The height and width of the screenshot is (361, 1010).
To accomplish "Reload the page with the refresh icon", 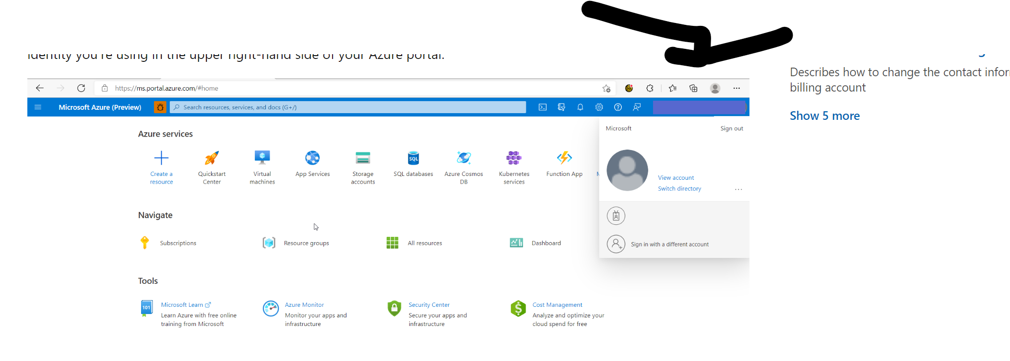I will [81, 88].
